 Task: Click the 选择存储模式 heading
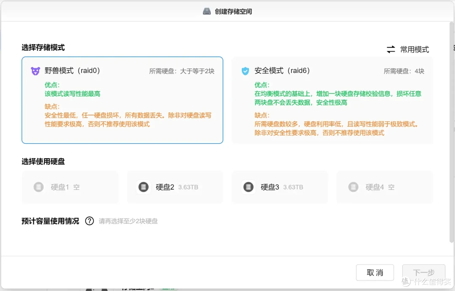click(x=43, y=48)
